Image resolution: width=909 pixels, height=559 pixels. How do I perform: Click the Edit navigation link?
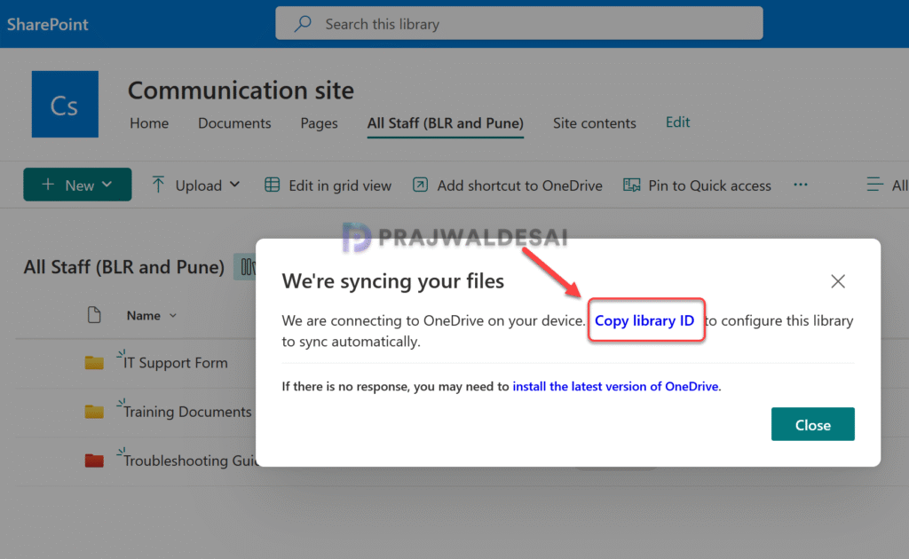(x=677, y=122)
